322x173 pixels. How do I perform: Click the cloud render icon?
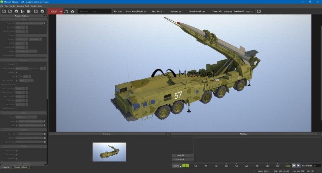[x=72, y=11]
